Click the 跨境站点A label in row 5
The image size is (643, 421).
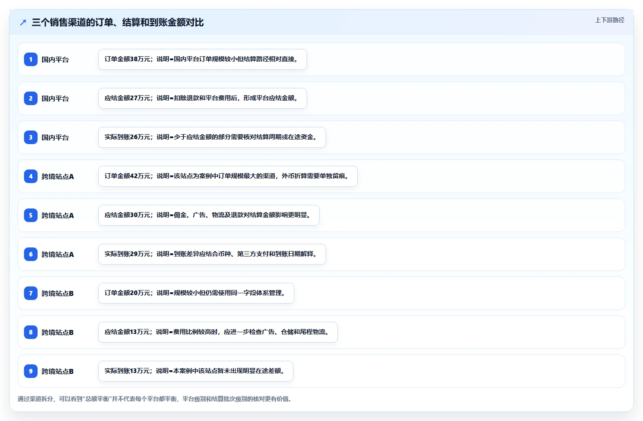[58, 215]
